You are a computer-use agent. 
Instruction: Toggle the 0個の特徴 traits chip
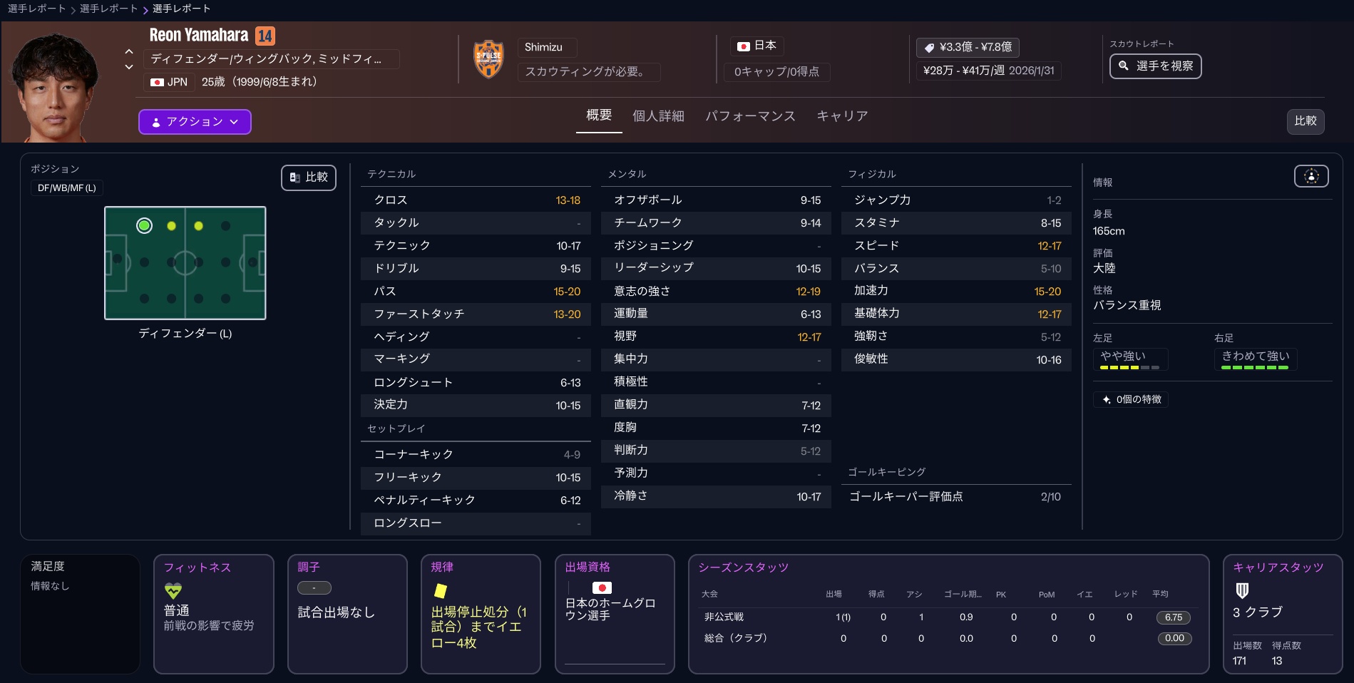click(x=1131, y=399)
